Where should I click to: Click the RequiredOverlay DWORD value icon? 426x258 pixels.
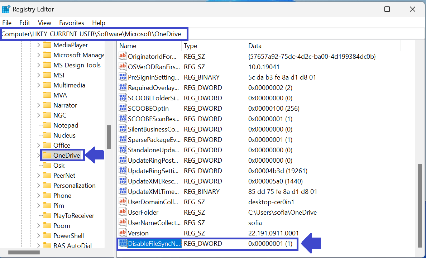123,87
